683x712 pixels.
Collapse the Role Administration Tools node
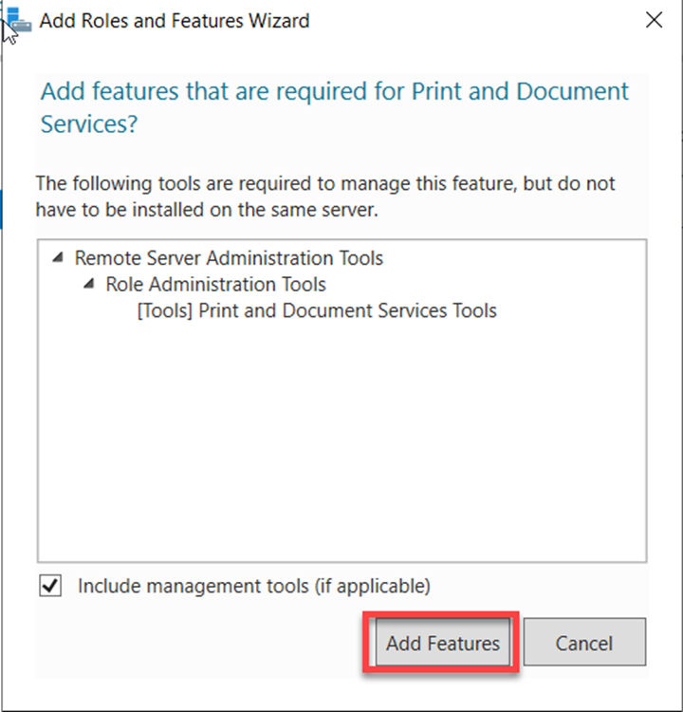(x=90, y=284)
